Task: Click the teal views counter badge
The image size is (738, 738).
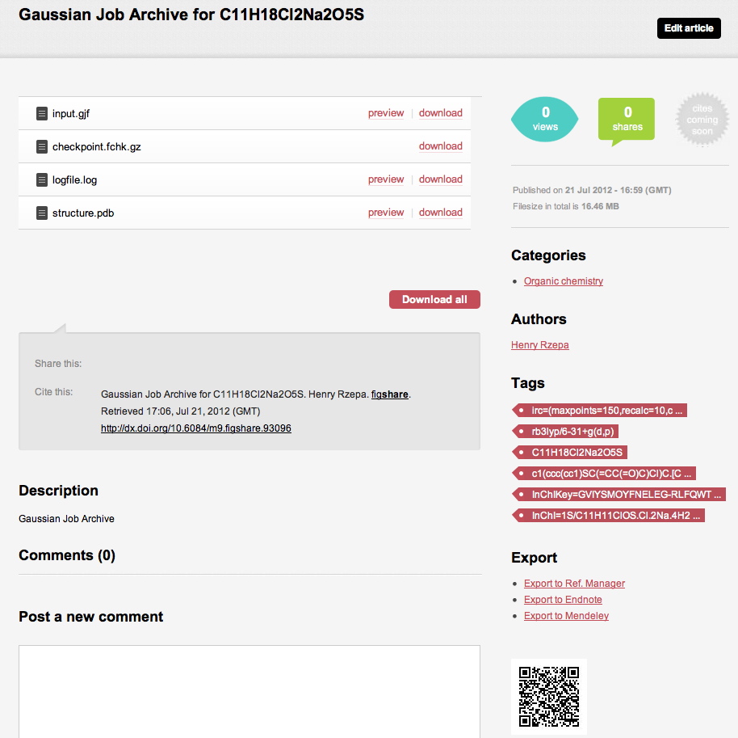Action: 545,119
